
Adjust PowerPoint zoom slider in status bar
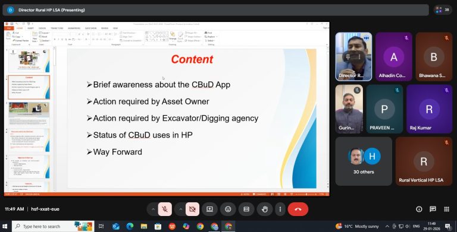point(306,194)
